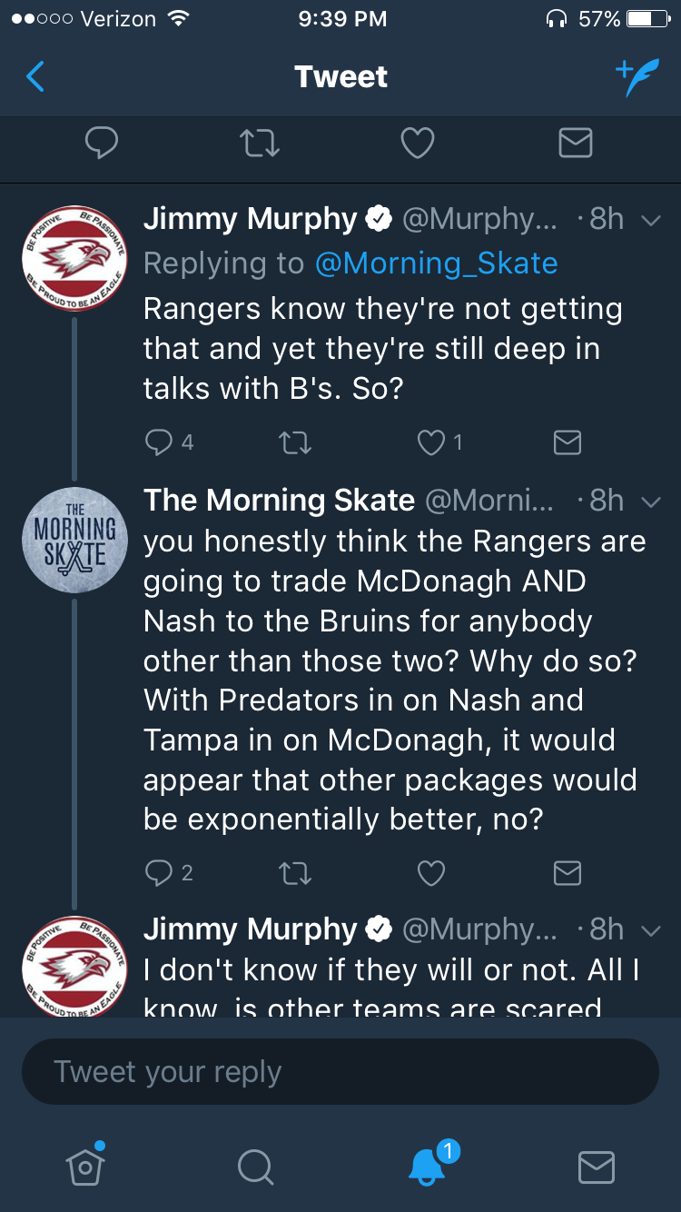This screenshot has height=1212, width=681.
Task: Retweet The Morning Skate's tweet
Action: 295,873
